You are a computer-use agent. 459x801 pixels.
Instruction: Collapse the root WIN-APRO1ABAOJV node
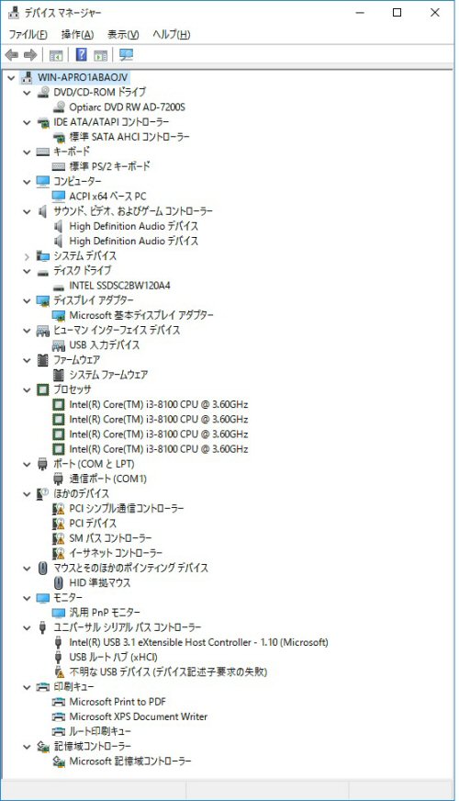(11, 78)
